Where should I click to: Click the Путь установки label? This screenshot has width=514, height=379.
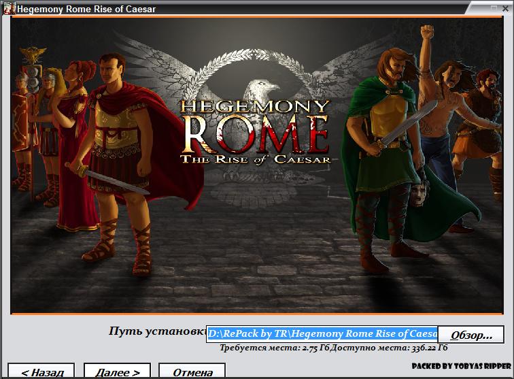pyautogui.click(x=157, y=332)
